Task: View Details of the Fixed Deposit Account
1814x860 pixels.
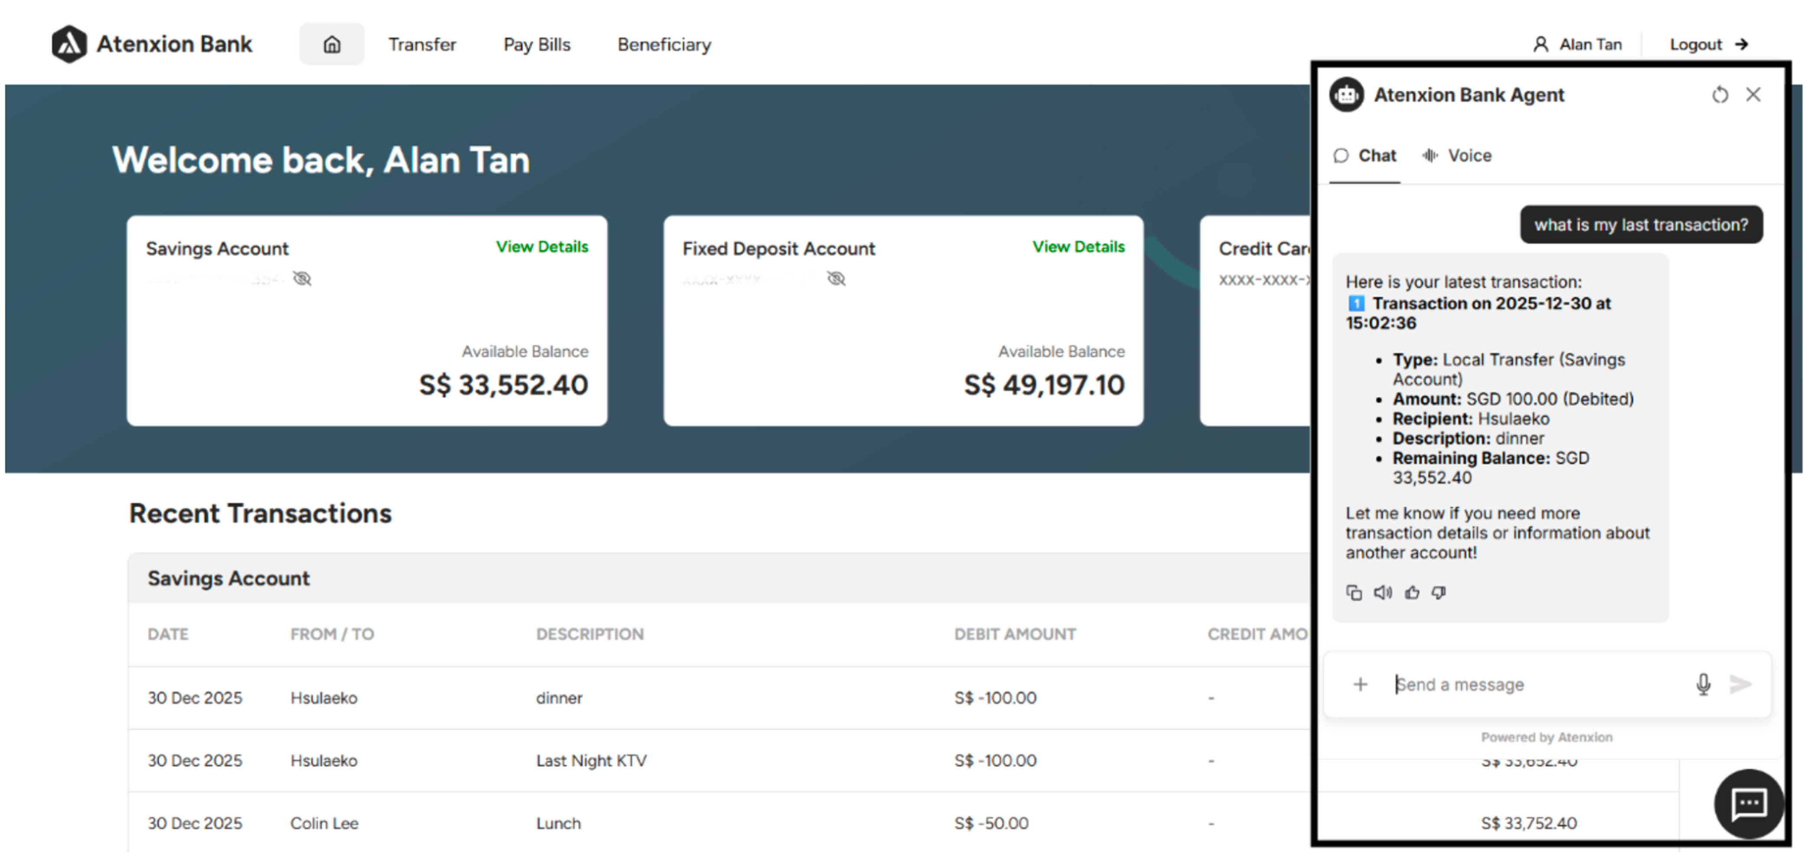Action: (x=1078, y=246)
